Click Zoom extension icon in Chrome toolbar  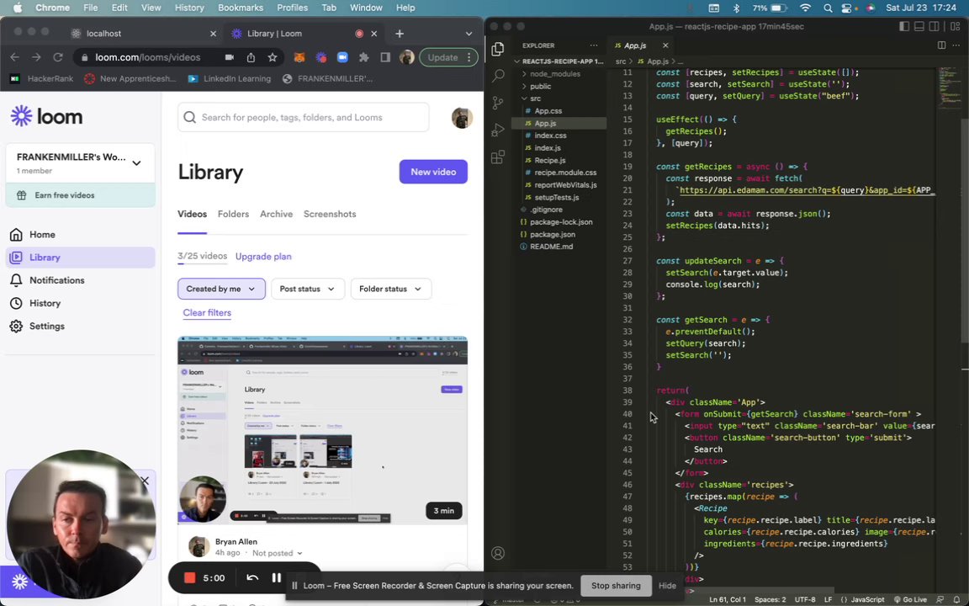click(342, 57)
